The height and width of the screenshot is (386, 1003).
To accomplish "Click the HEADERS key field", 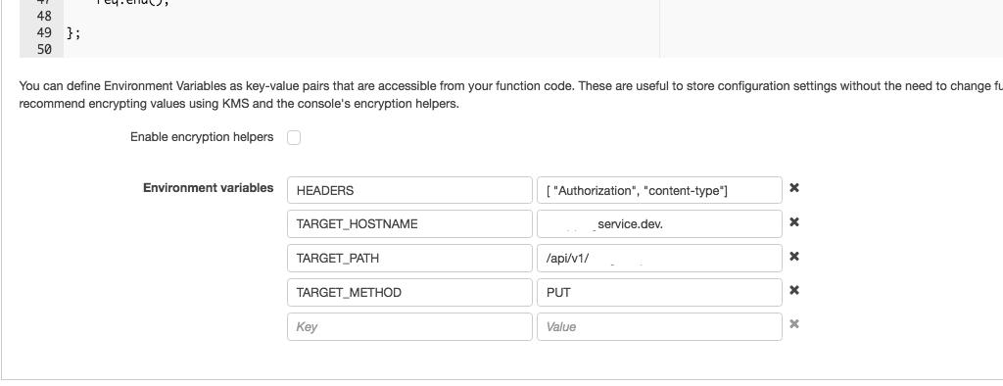I will point(409,190).
